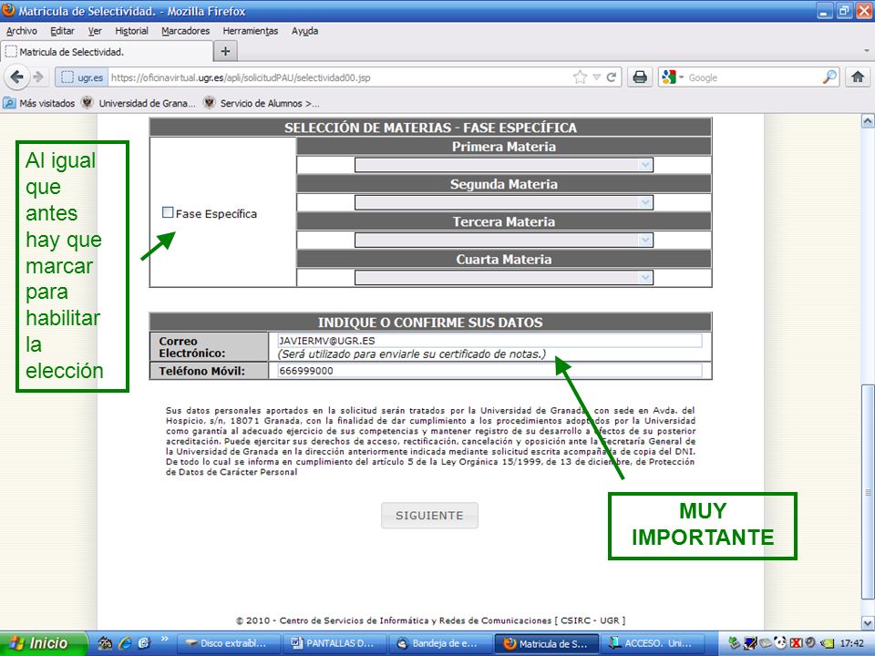Click the address bar URL field
The width and height of the screenshot is (875, 656).
click(340, 77)
